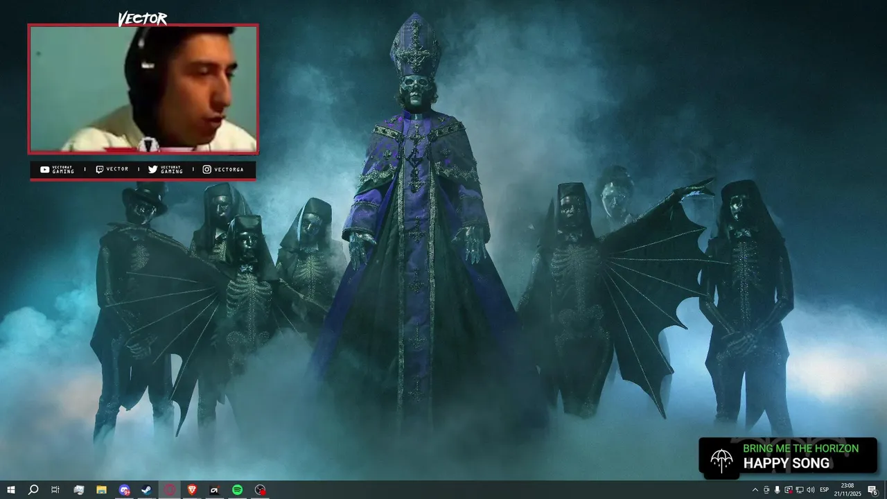Image resolution: width=887 pixels, height=499 pixels.
Task: Open Spotify from the taskbar
Action: click(237, 490)
